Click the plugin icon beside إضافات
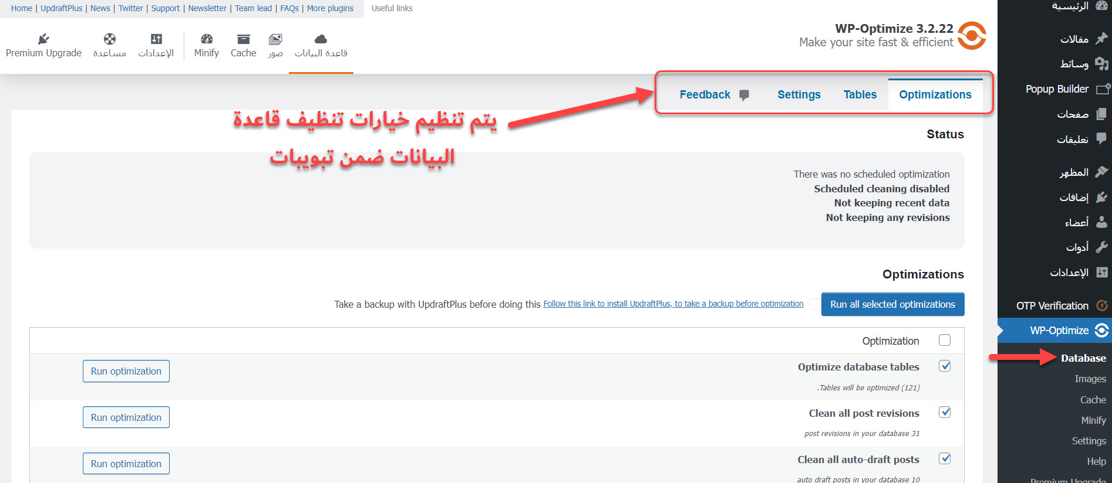The image size is (1112, 483). tap(1101, 197)
